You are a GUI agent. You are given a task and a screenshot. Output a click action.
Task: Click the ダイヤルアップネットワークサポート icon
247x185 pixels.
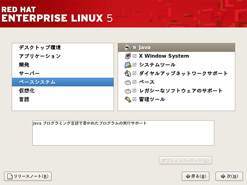(128, 73)
